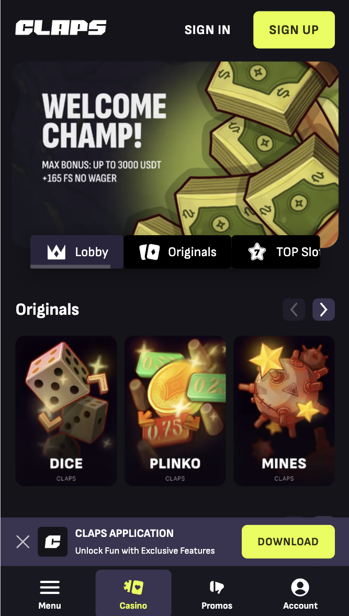Click the Originals section heading
This screenshot has height=616, width=349.
(x=48, y=310)
